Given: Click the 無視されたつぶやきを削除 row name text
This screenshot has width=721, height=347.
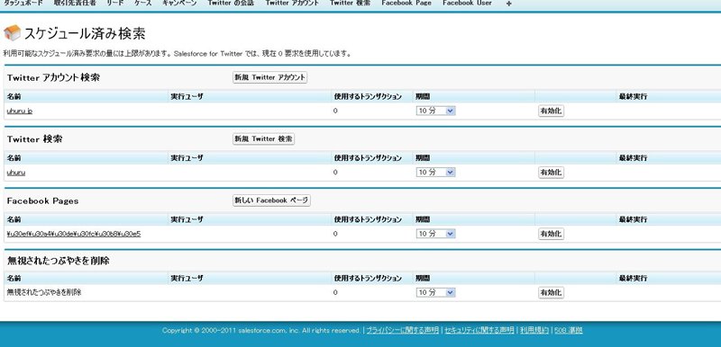Looking at the screenshot, I should 44,292.
